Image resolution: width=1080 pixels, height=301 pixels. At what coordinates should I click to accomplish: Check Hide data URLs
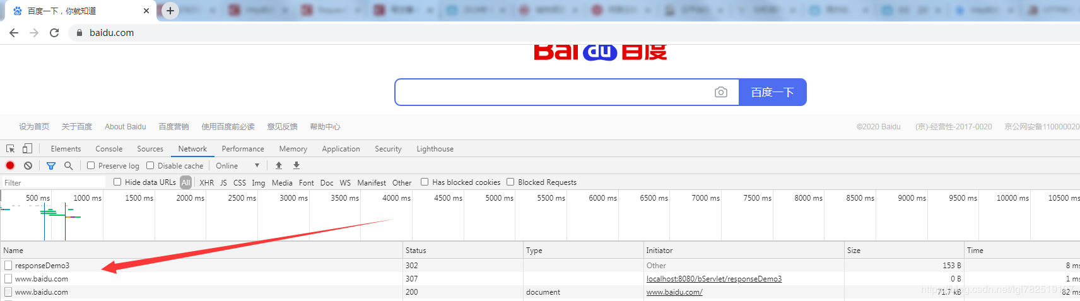point(117,182)
